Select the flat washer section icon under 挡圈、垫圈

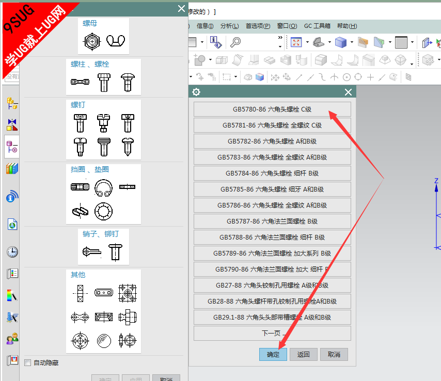tap(127, 187)
